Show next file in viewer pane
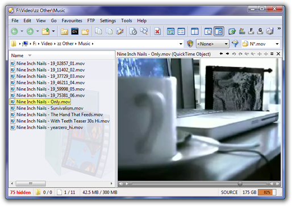Viewport: 292px width, 206px height. click(x=227, y=54)
